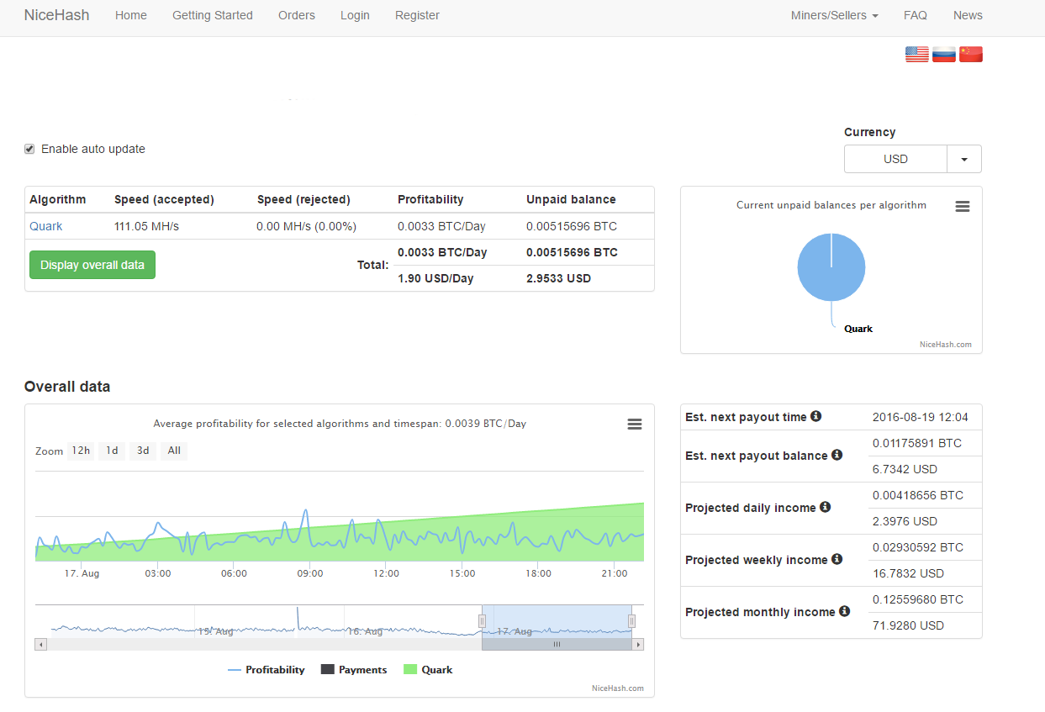The image size is (1045, 712).
Task: Click info icon beside Projected daily income
Action: [x=825, y=507]
